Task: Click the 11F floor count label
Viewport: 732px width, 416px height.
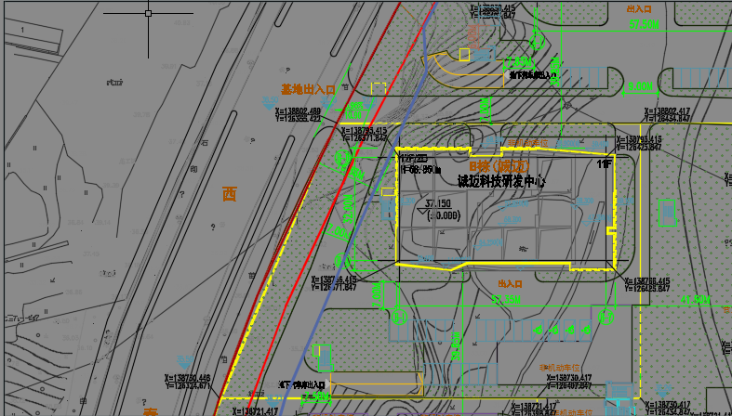Action: [x=604, y=164]
